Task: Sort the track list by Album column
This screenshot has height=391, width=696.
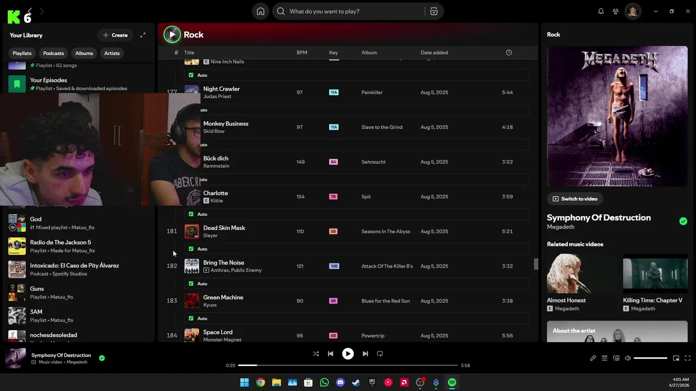Action: click(x=369, y=53)
